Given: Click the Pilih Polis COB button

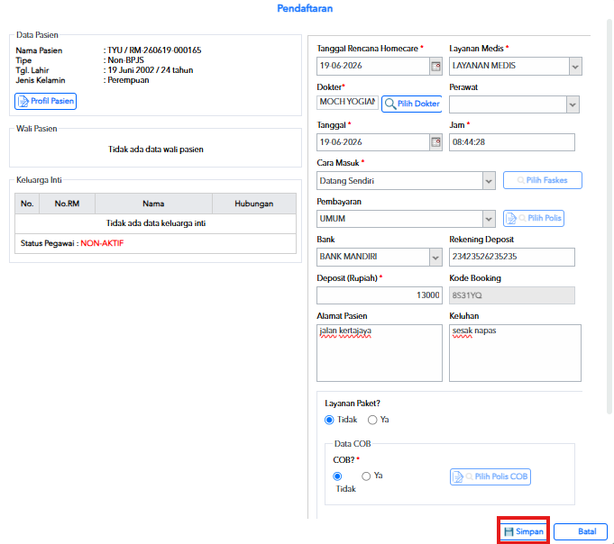Looking at the screenshot, I should (x=490, y=476).
